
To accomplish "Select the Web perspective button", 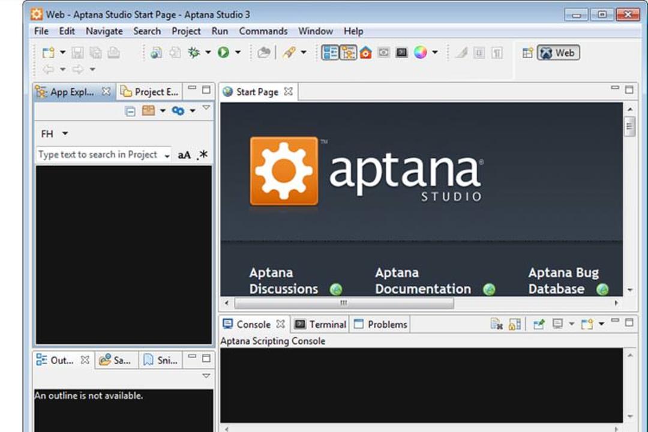I will click(x=559, y=53).
